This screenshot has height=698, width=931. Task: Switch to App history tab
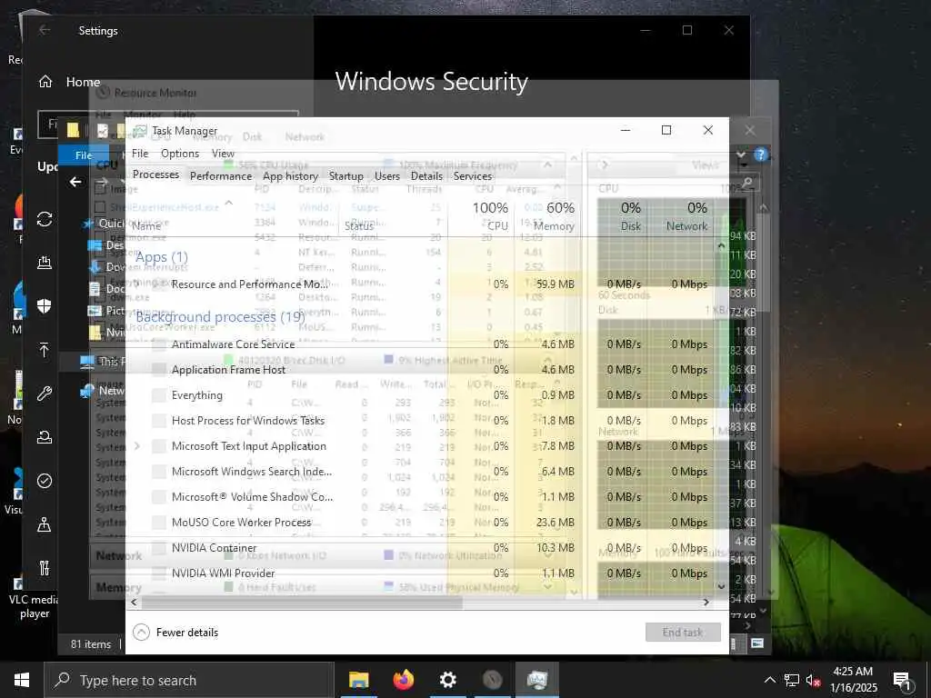pos(290,175)
